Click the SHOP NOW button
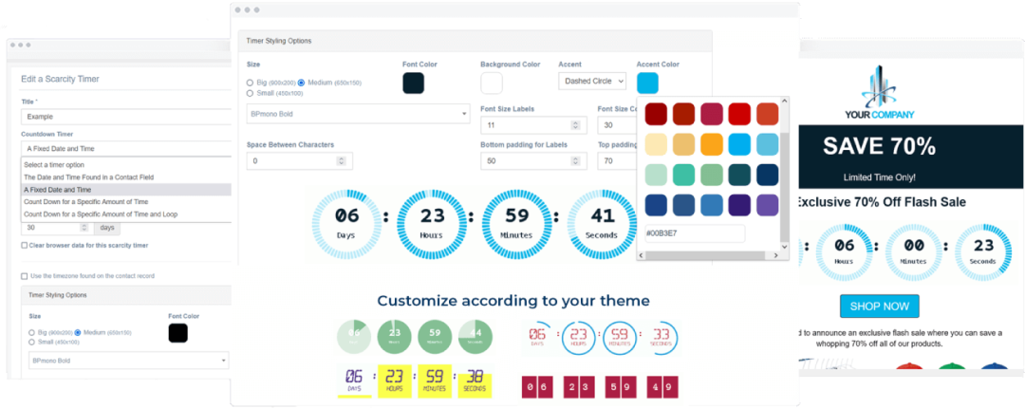This screenshot has height=409, width=1025. point(879,307)
